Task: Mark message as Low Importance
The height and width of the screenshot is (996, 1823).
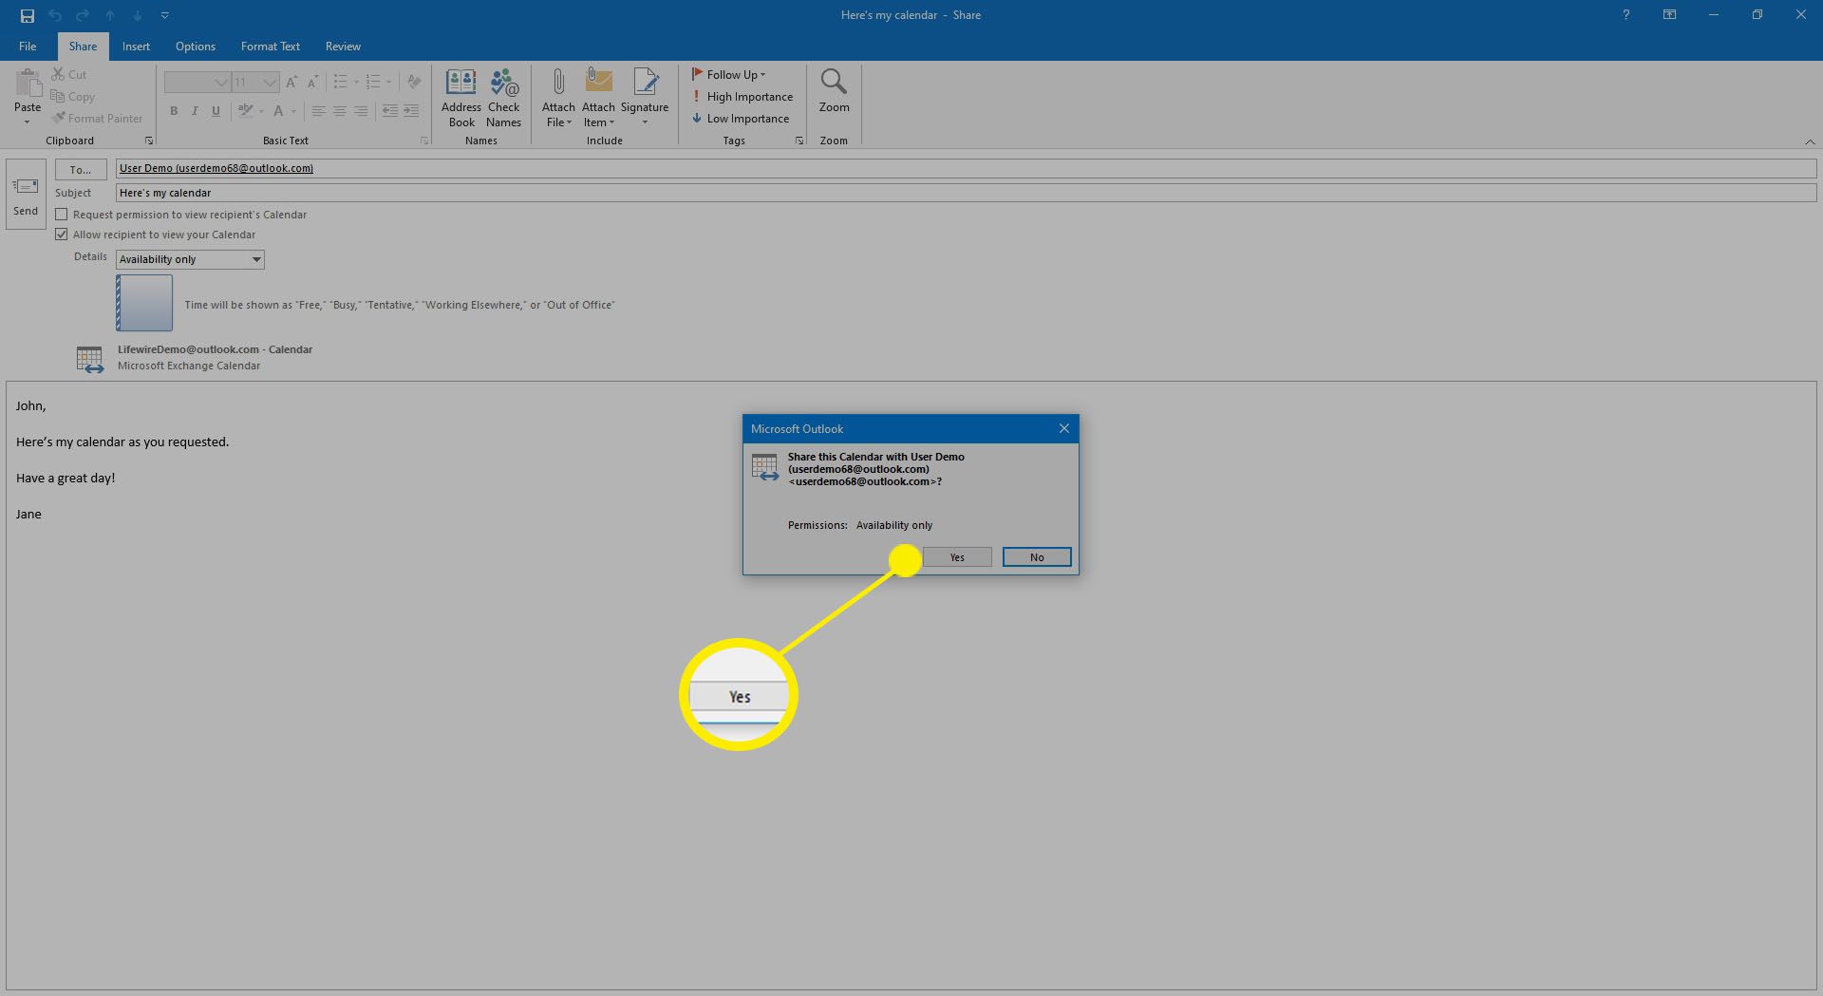Action: [x=741, y=118]
